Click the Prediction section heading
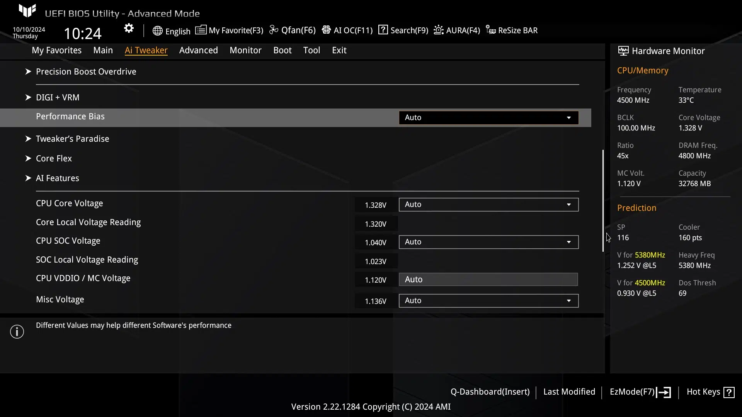 [636, 208]
